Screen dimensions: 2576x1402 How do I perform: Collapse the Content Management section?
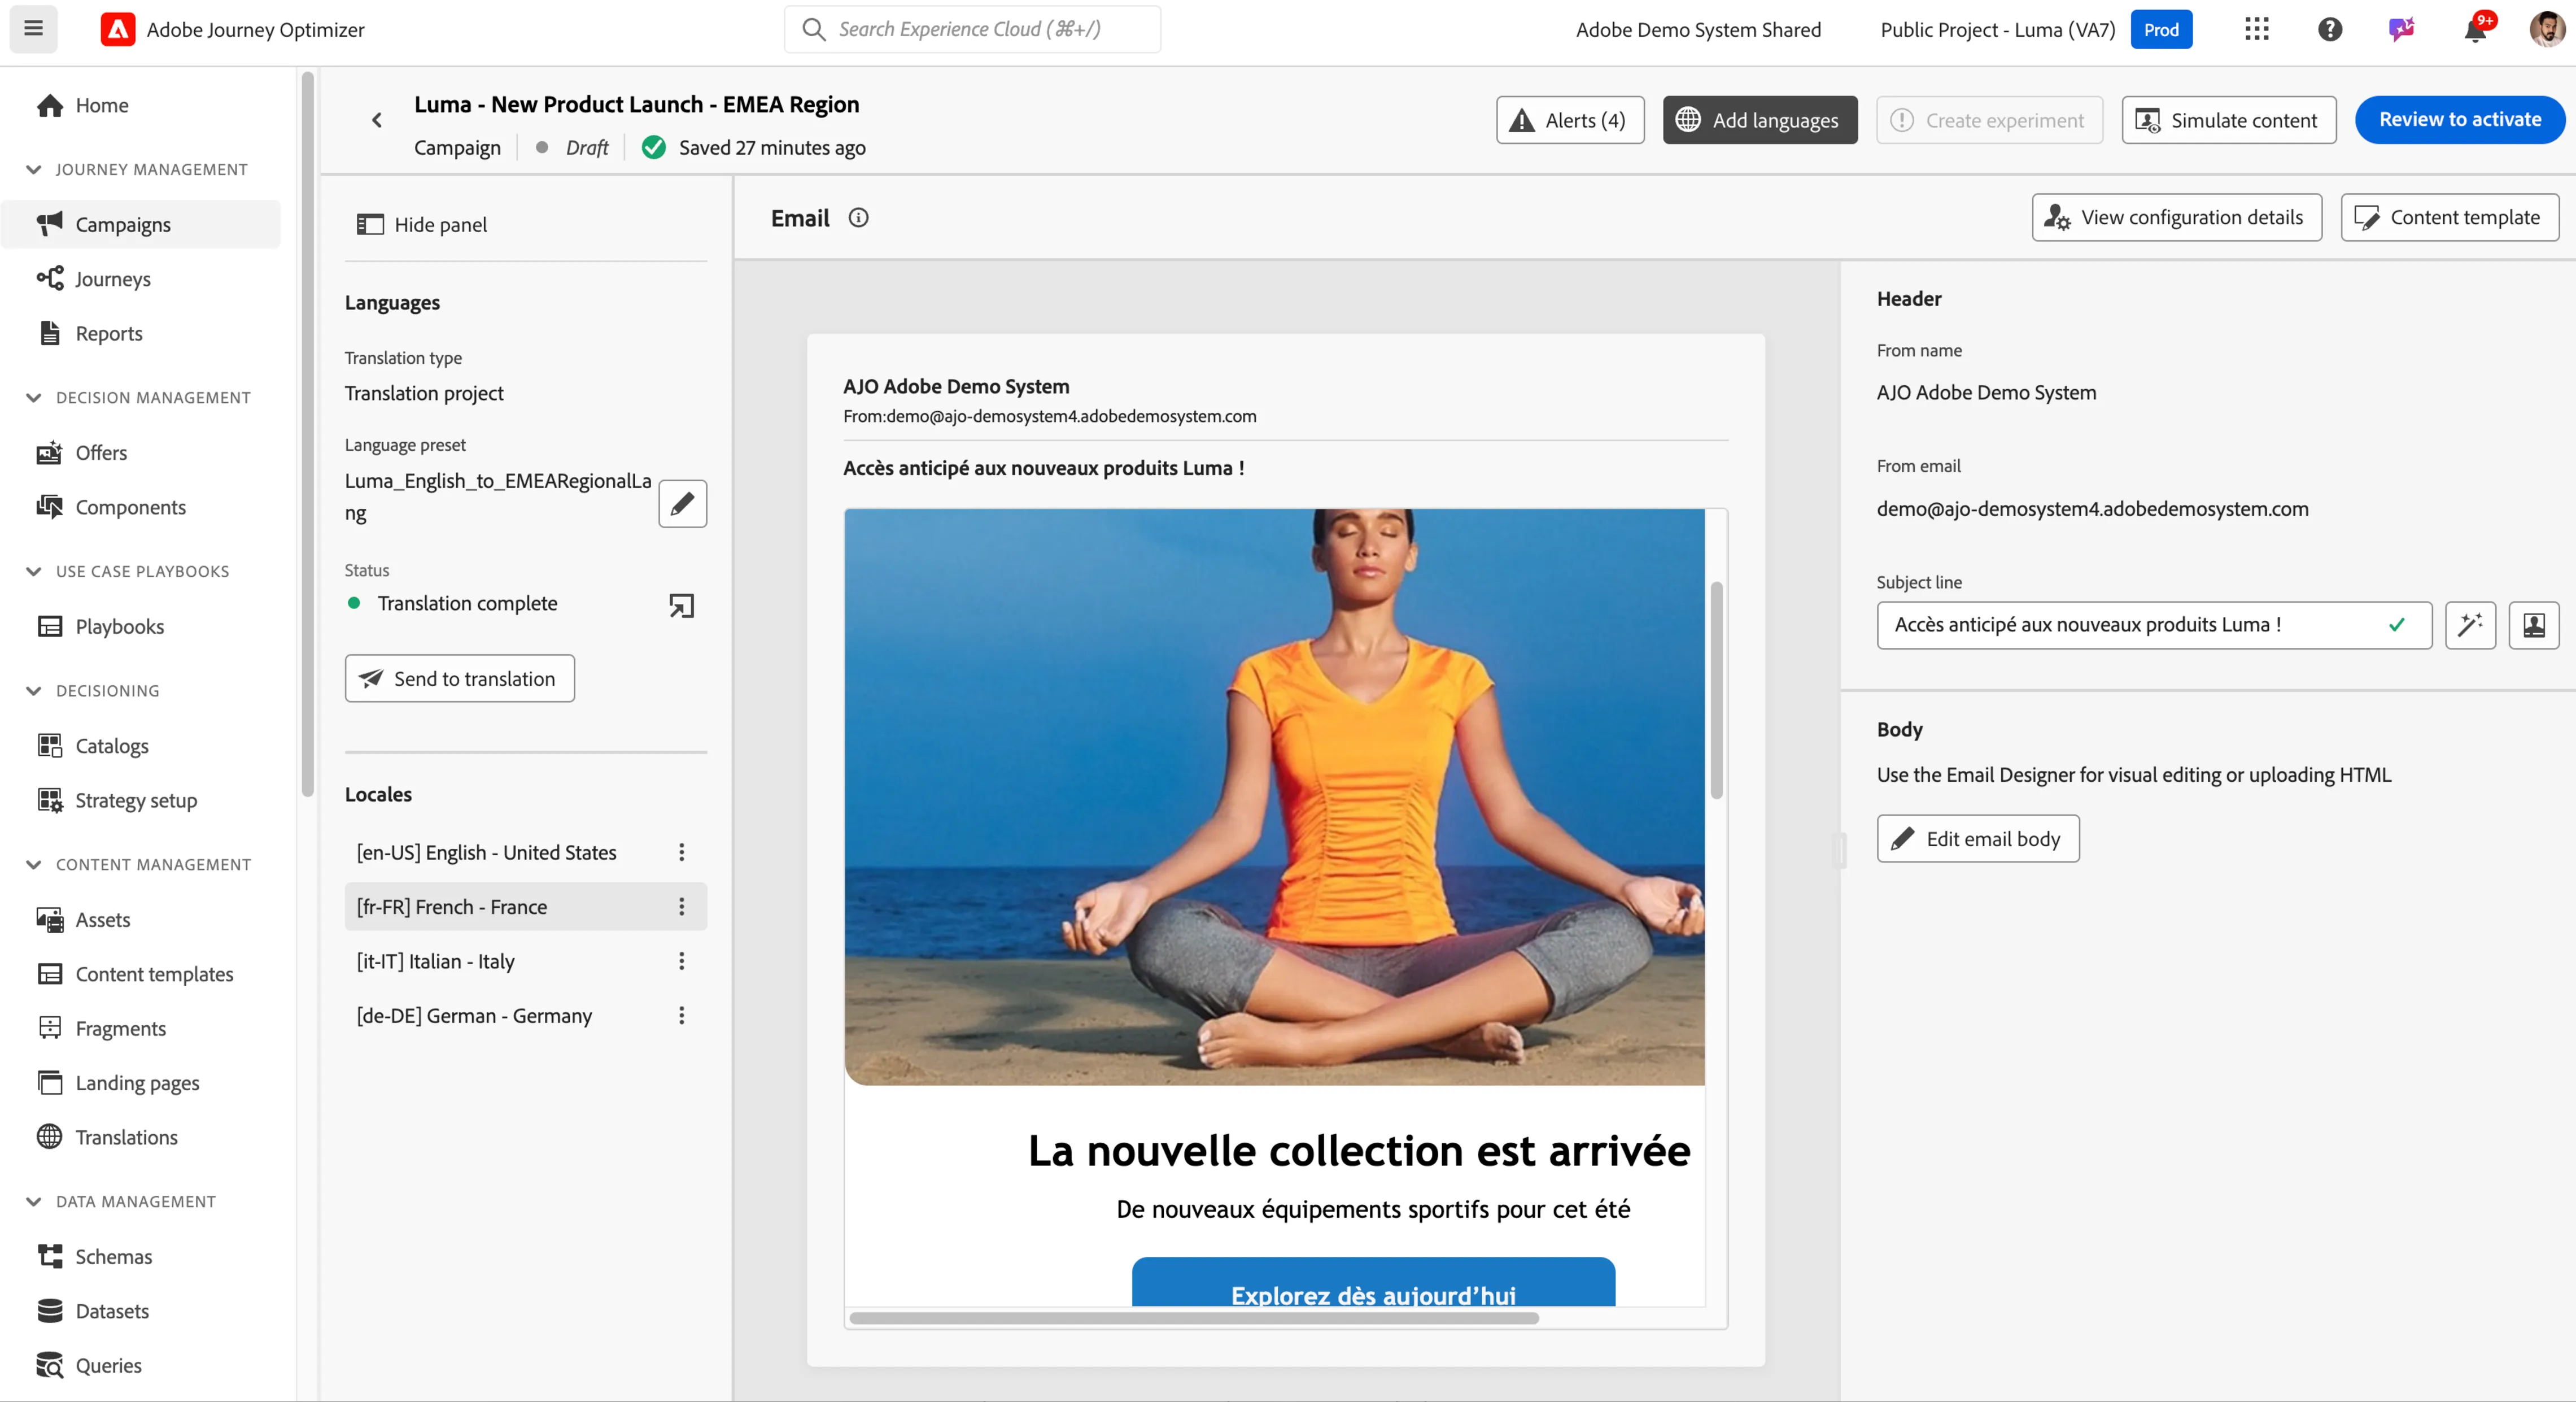click(x=34, y=865)
